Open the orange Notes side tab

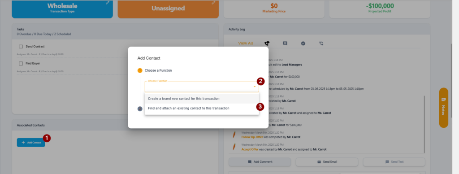click(443, 108)
